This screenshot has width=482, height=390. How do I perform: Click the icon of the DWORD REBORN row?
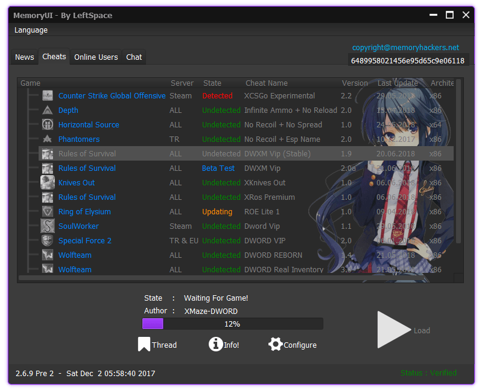[x=47, y=255]
